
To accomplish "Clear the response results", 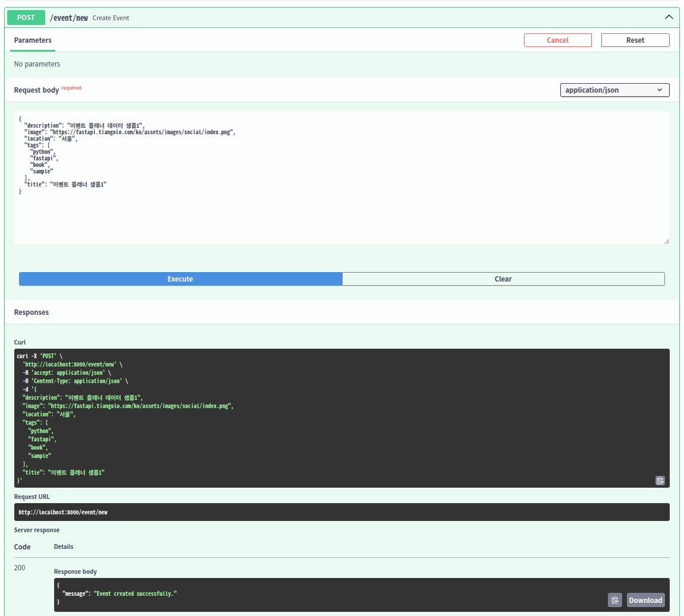I will pyautogui.click(x=503, y=279).
